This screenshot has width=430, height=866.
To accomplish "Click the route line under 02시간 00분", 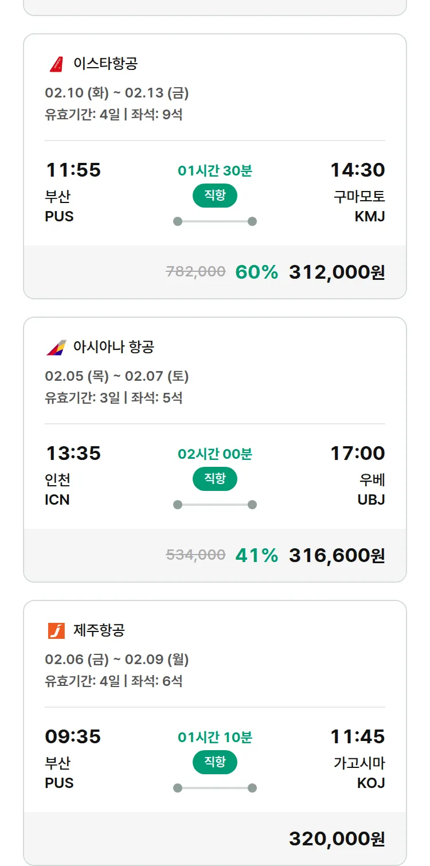I will [x=215, y=505].
